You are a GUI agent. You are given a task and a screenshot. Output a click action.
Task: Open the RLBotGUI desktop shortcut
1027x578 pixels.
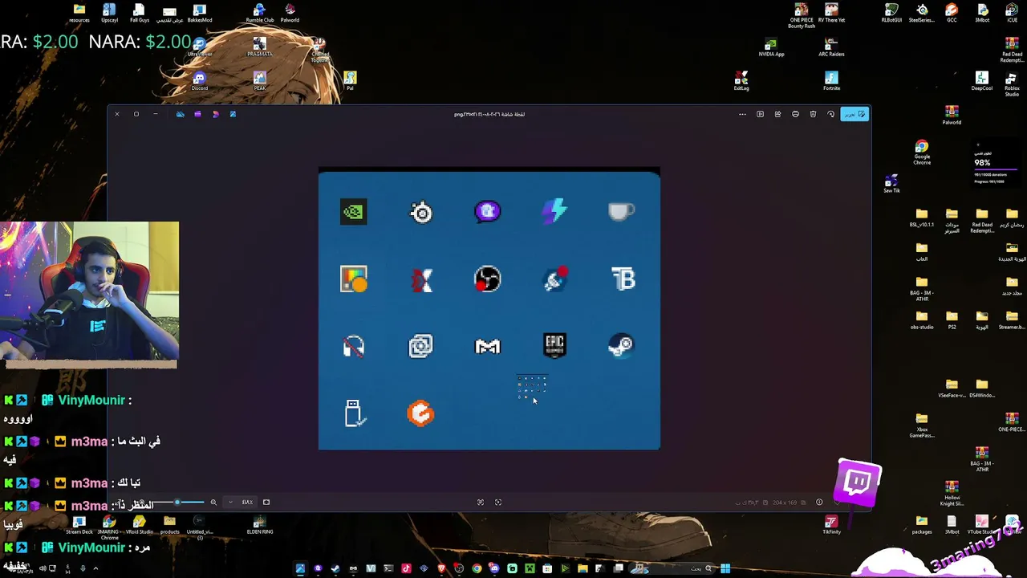[891, 13]
